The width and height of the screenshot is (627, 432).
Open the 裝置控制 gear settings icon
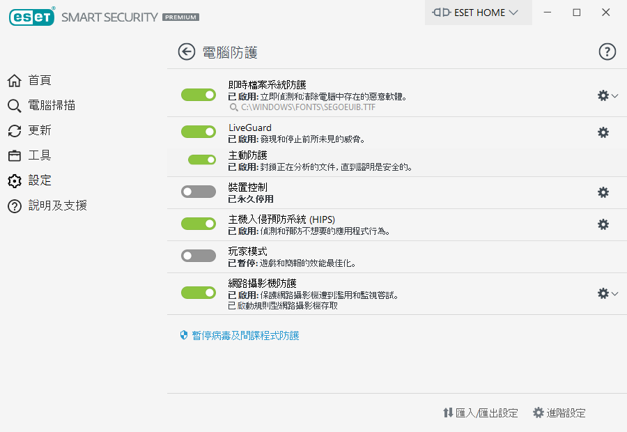603,192
